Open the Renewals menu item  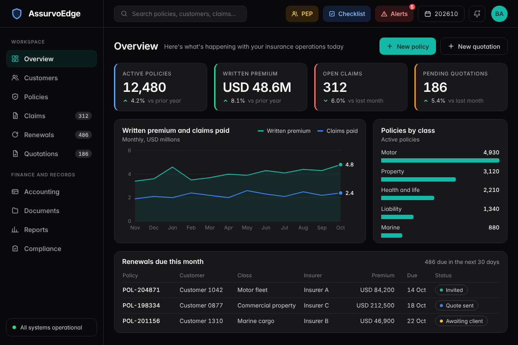[x=51, y=135]
